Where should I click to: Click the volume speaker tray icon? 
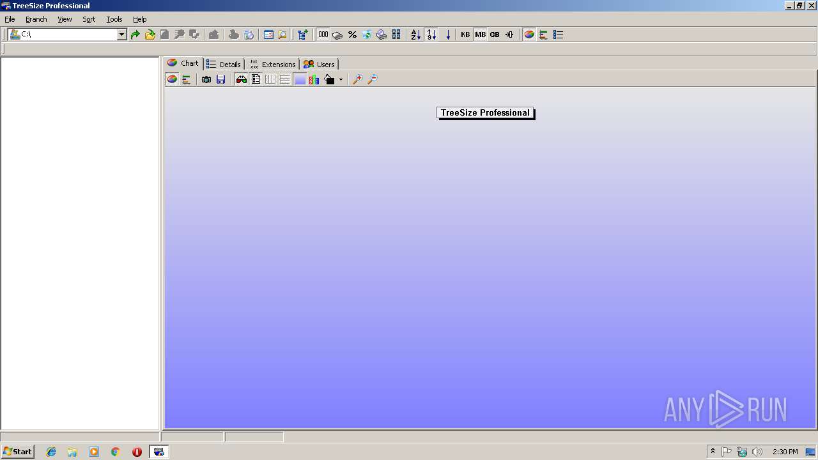(757, 452)
